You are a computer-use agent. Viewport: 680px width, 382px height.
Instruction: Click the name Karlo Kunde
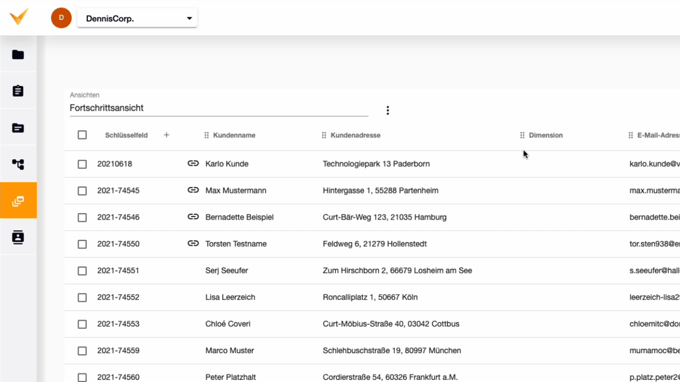[227, 164]
